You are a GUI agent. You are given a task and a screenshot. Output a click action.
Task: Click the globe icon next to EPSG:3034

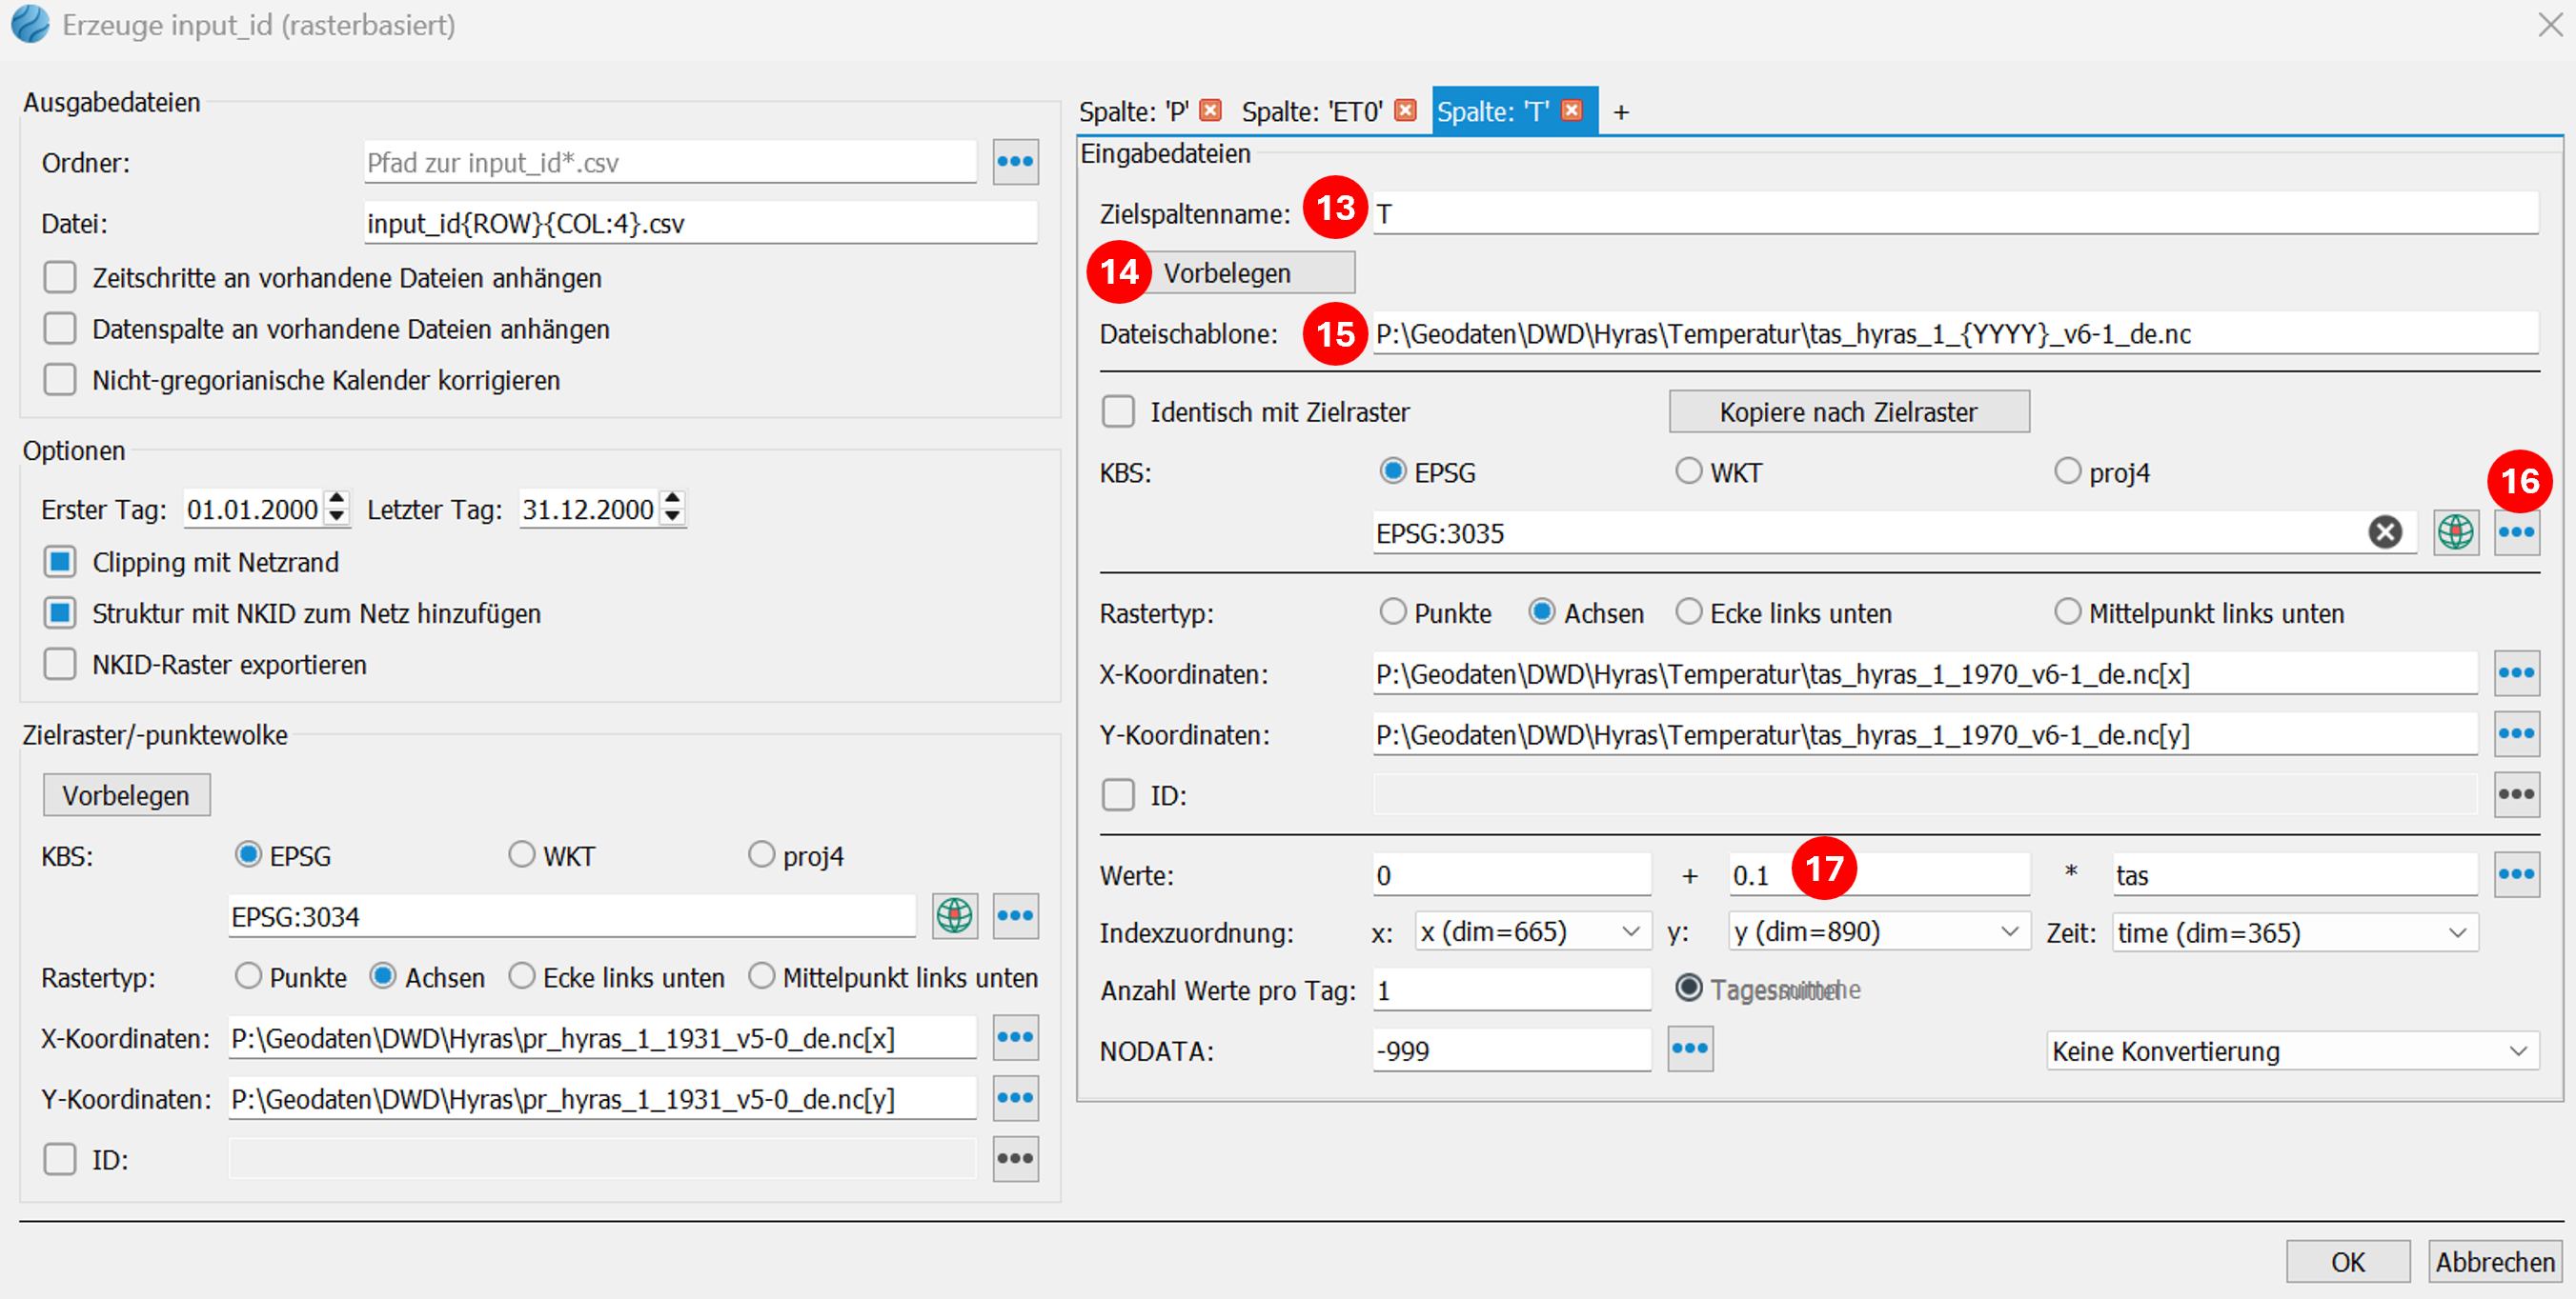click(954, 916)
